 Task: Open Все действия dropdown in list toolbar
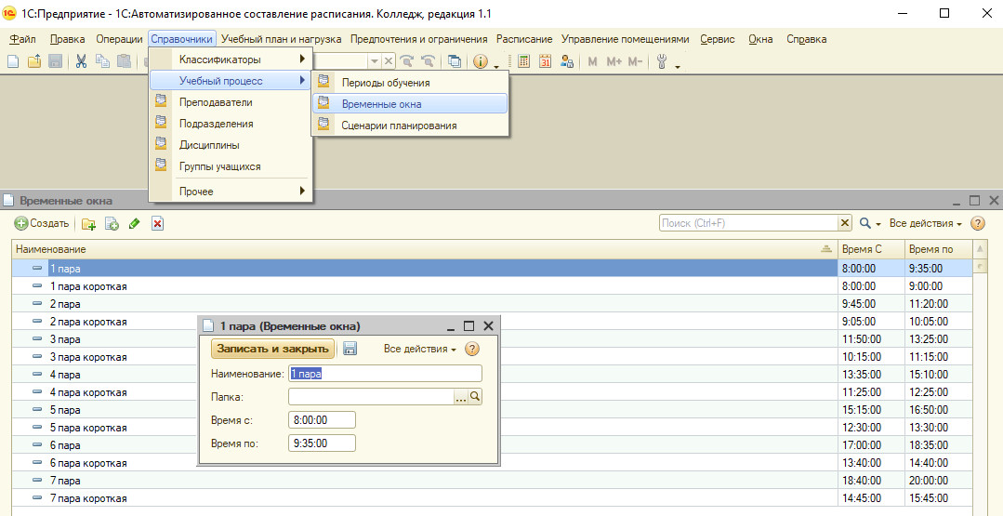[926, 224]
